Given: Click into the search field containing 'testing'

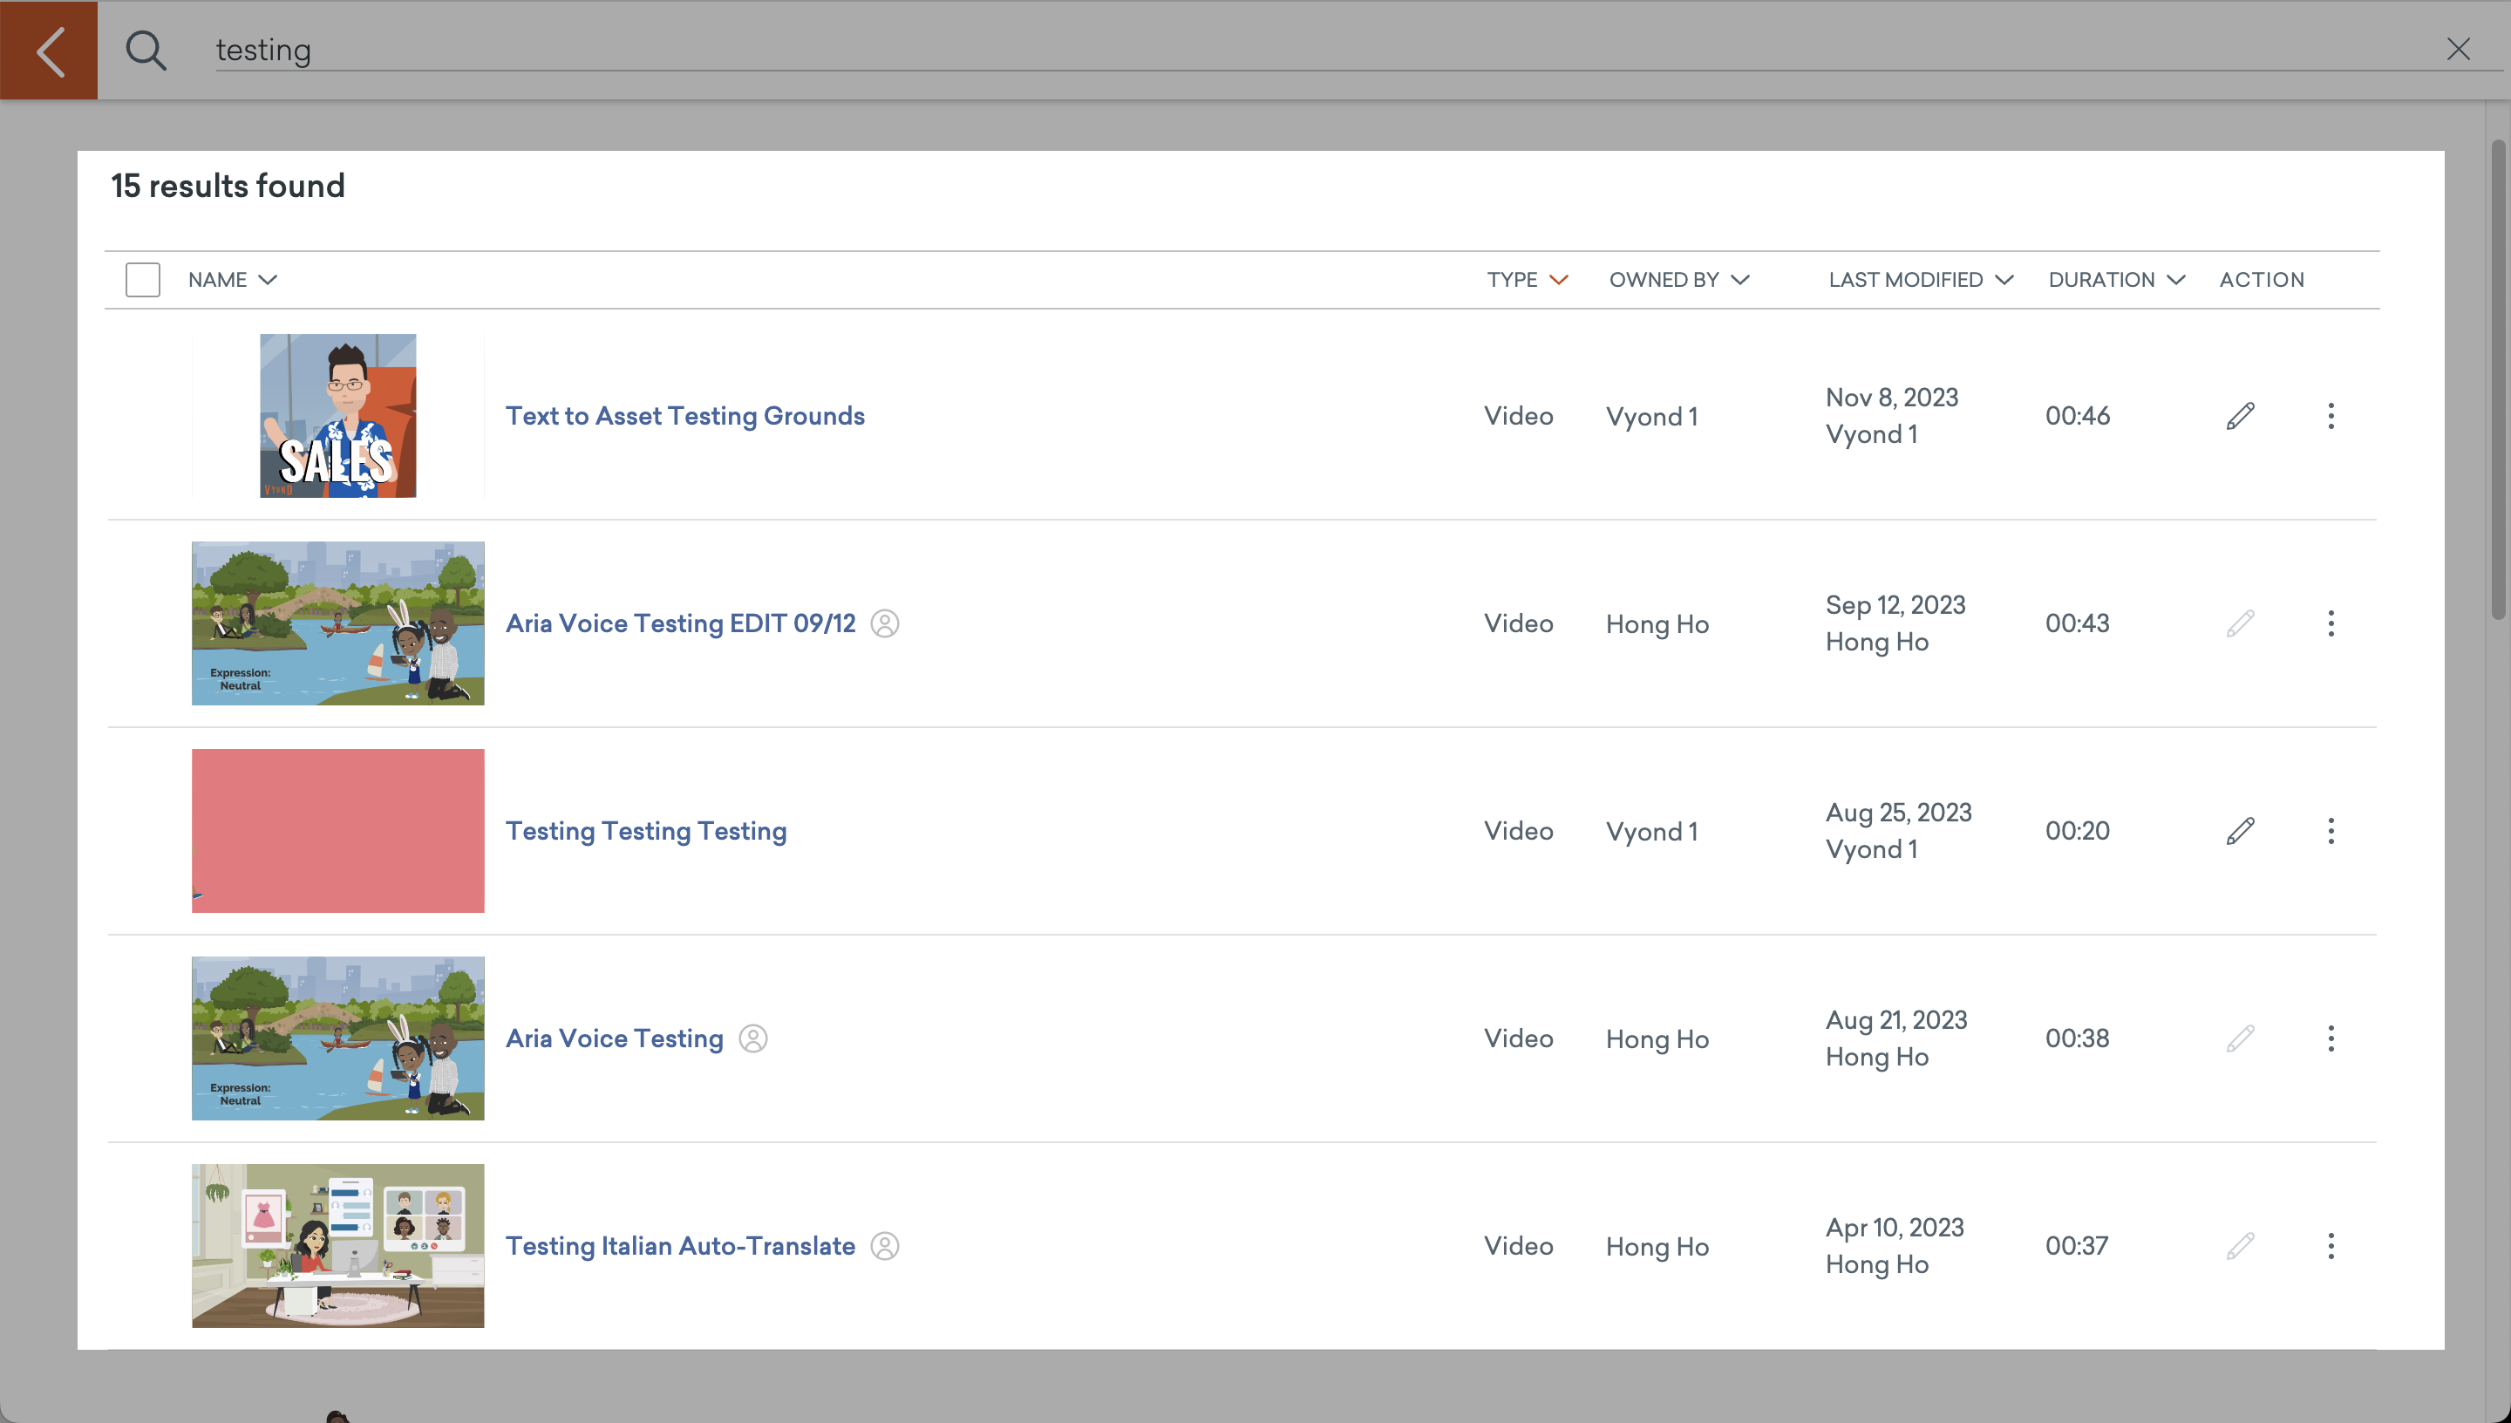Looking at the screenshot, I should click(x=1173, y=50).
